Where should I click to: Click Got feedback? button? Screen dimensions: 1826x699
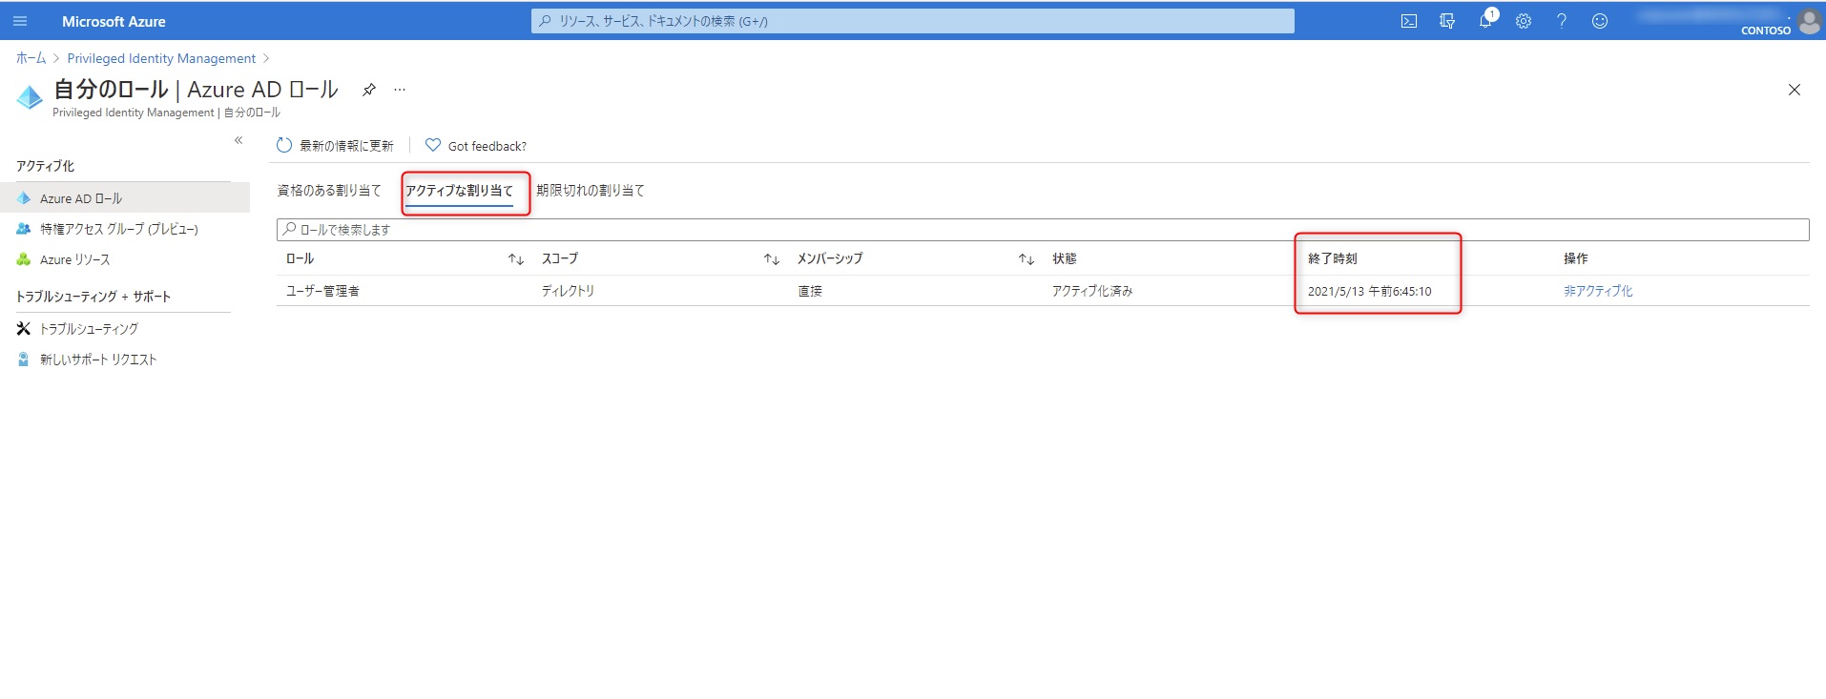[476, 146]
